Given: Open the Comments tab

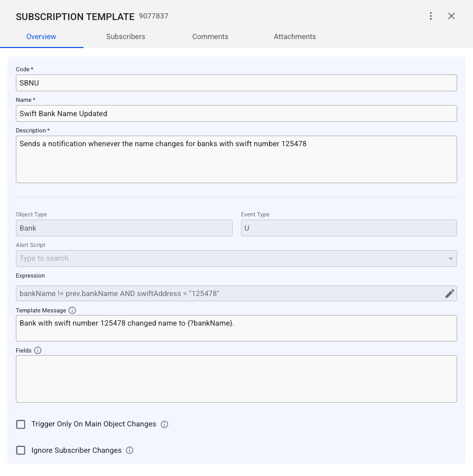Looking at the screenshot, I should (x=210, y=37).
